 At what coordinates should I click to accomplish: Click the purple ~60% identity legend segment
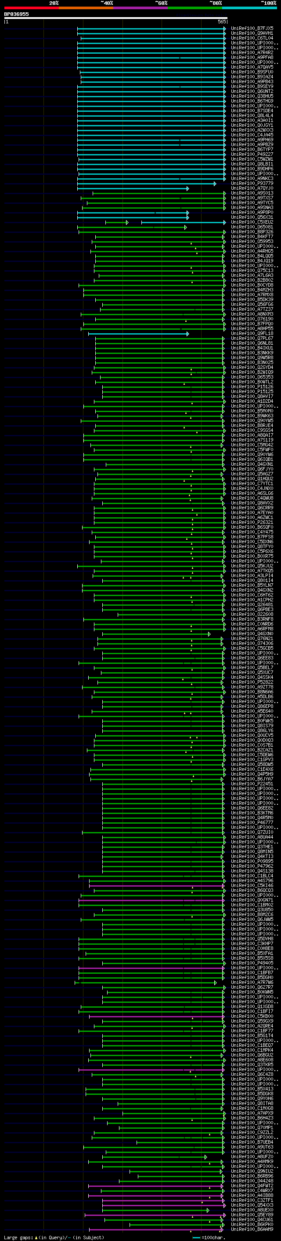pyautogui.click(x=141, y=8)
